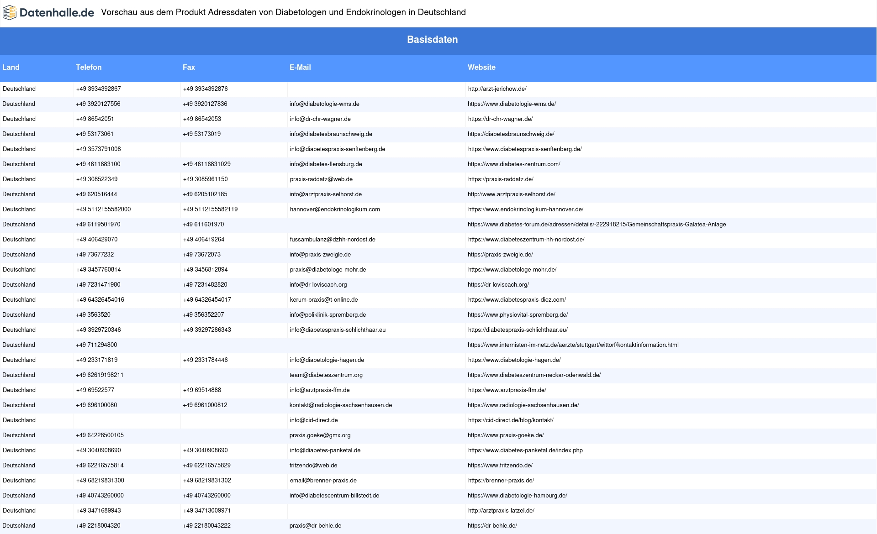
Task: Select phone +49 68219831300
Action: click(x=100, y=481)
